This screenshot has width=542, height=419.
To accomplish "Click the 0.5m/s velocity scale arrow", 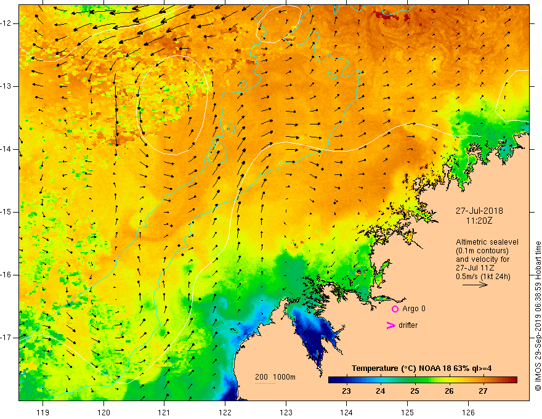I will (x=475, y=285).
